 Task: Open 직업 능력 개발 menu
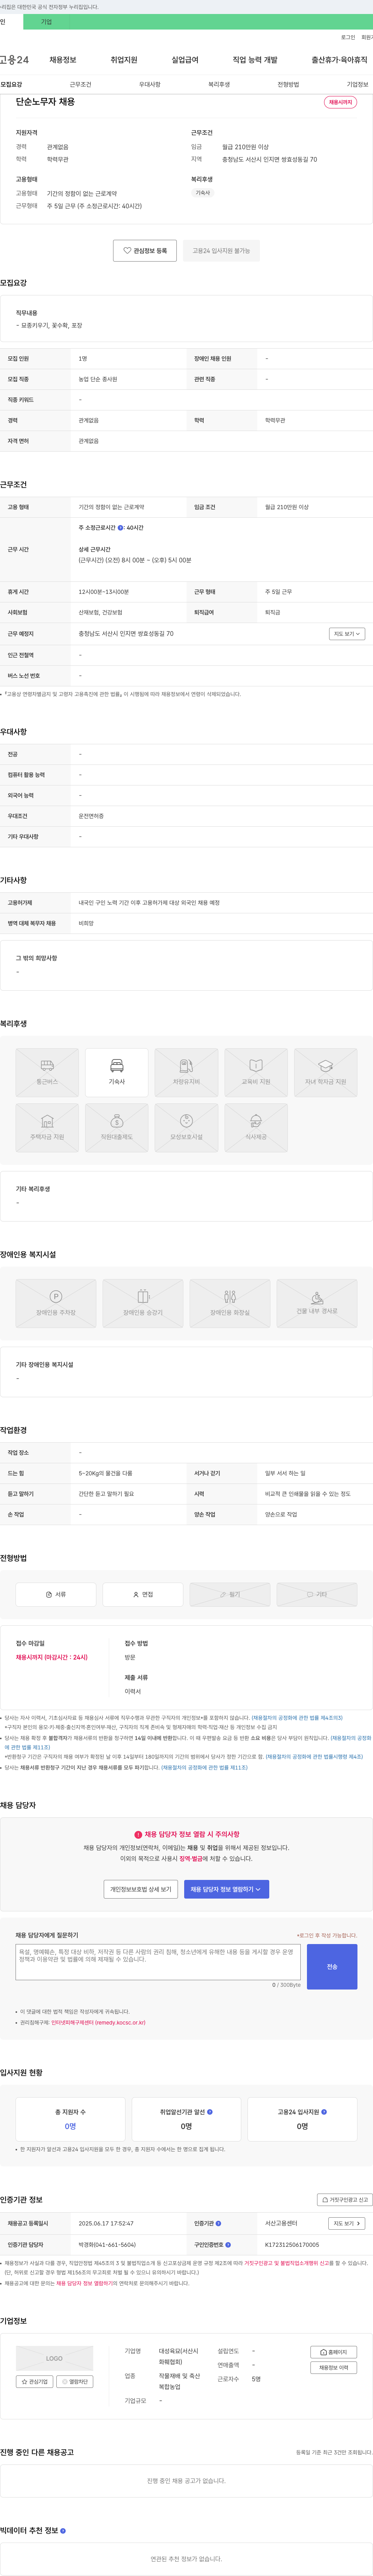coord(255,60)
